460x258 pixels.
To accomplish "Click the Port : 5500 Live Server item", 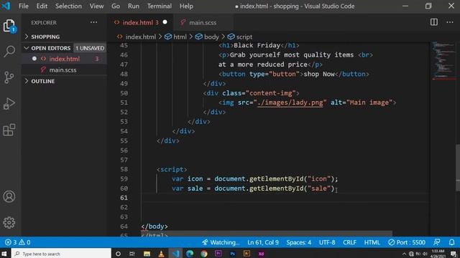I will pos(407,242).
